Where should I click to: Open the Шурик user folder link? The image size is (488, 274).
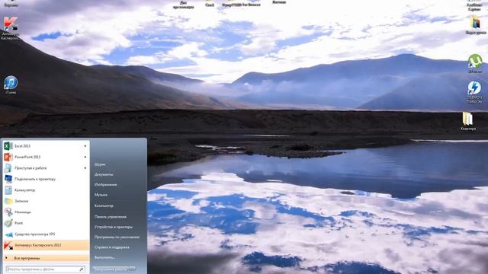pyautogui.click(x=100, y=164)
